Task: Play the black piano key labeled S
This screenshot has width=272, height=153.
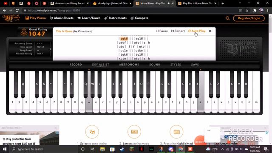Action: coord(162,84)
